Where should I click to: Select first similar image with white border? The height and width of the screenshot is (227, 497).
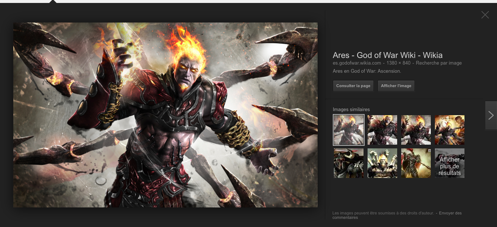349,130
